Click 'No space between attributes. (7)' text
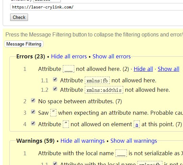 click(x=80, y=101)
